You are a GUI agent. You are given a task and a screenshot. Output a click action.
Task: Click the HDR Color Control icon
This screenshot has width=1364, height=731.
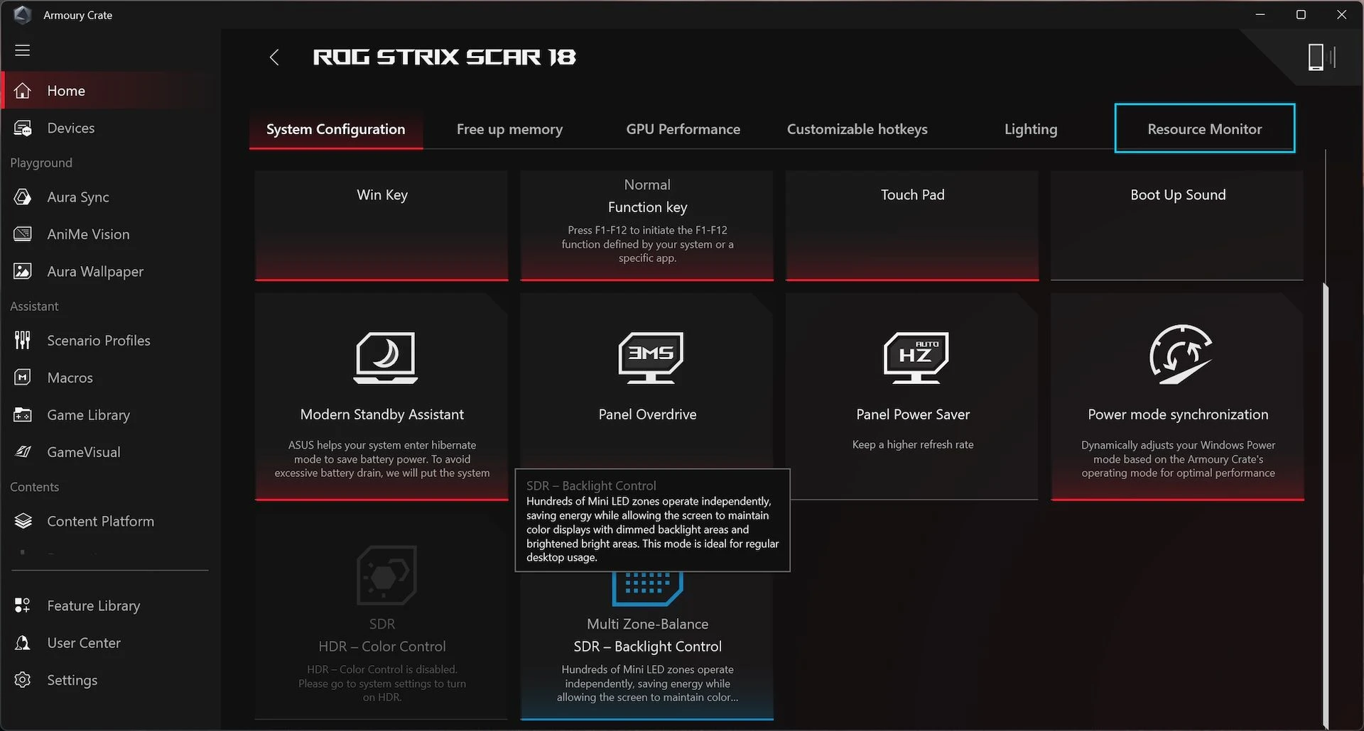(386, 574)
